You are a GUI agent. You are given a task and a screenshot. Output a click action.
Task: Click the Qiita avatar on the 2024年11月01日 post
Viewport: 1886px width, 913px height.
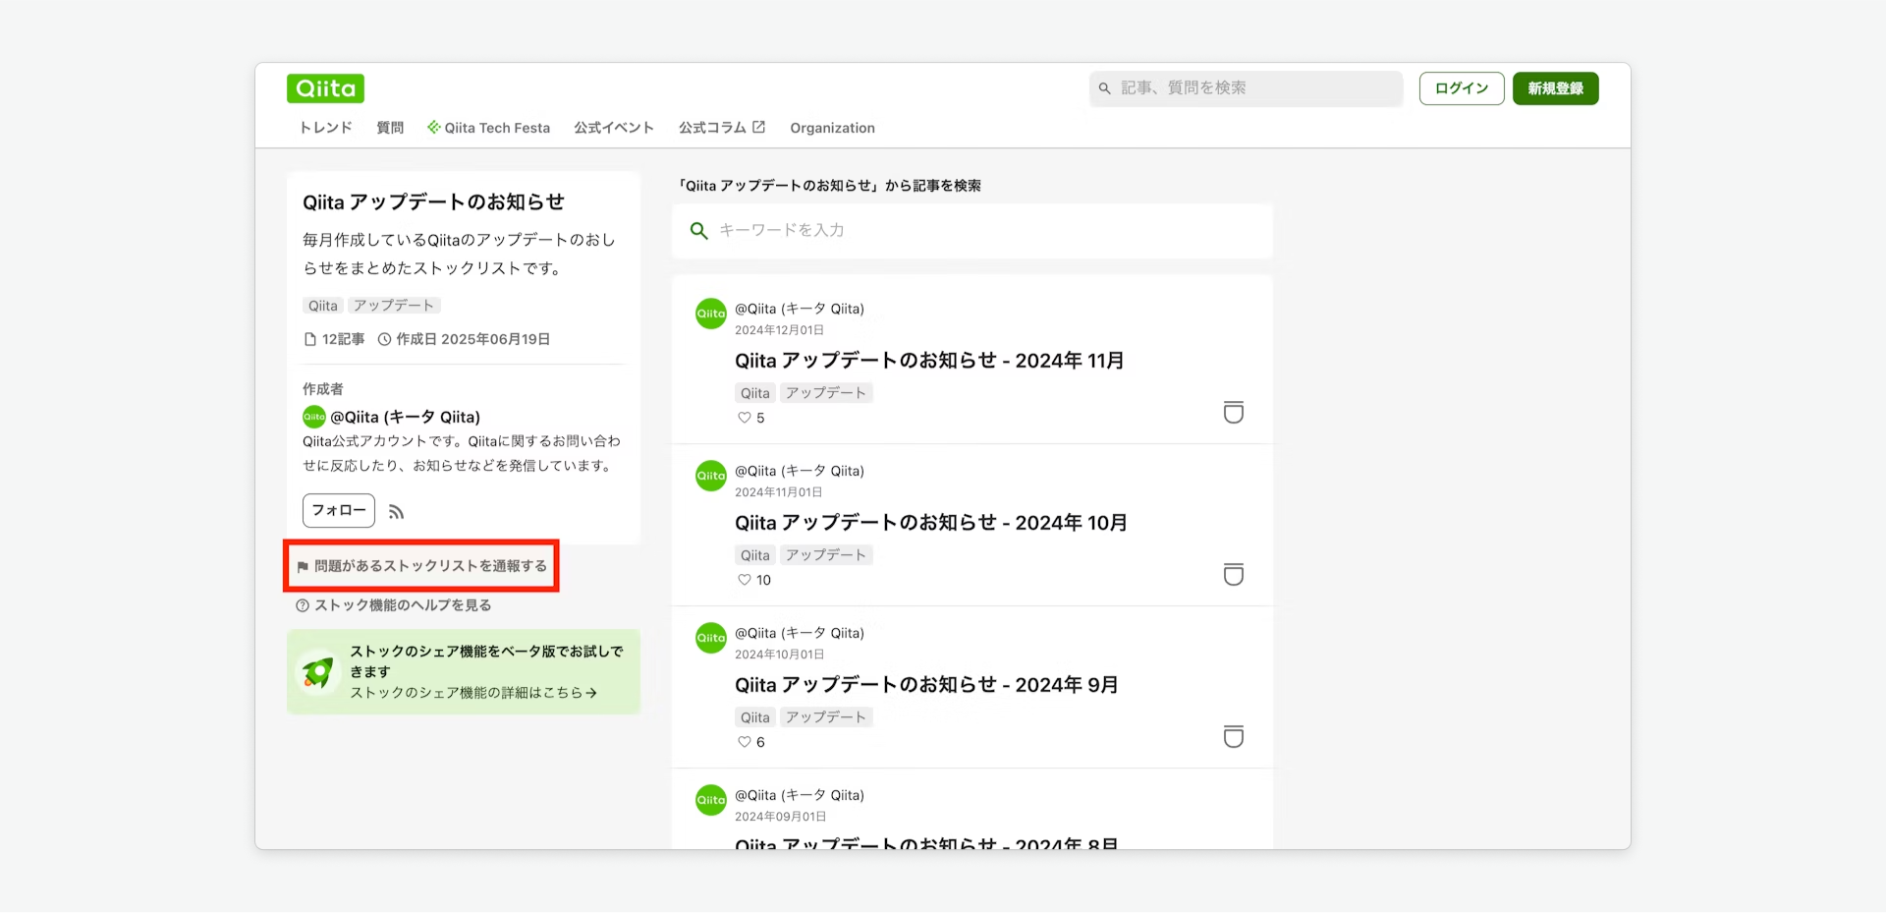711,476
